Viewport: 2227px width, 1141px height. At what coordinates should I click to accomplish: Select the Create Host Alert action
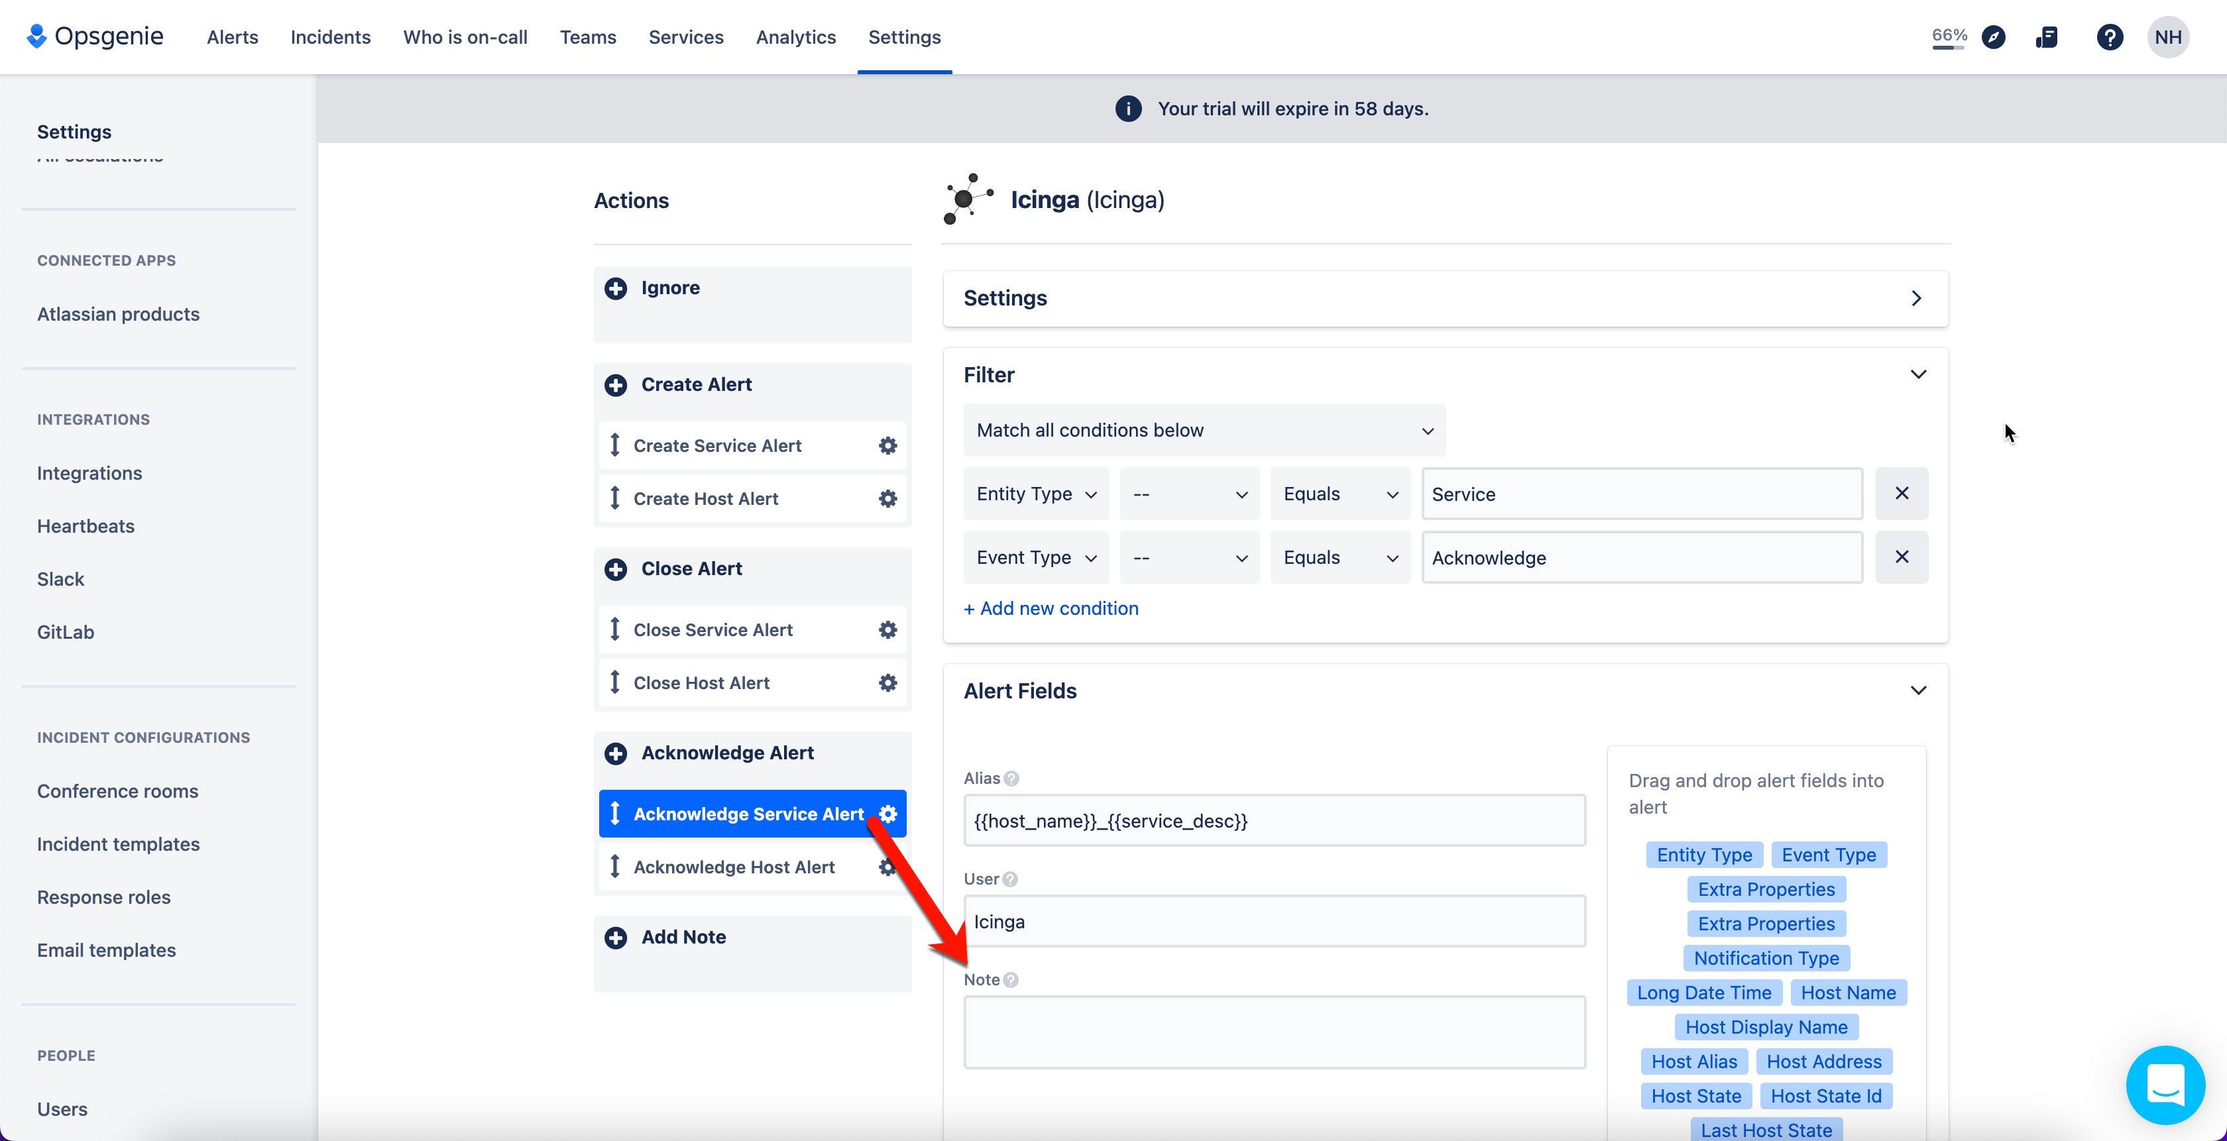[705, 498]
